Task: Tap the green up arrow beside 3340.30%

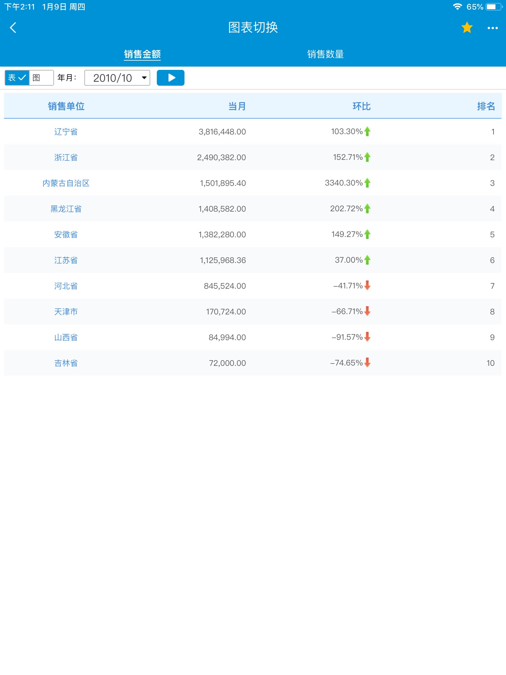Action: [x=367, y=183]
